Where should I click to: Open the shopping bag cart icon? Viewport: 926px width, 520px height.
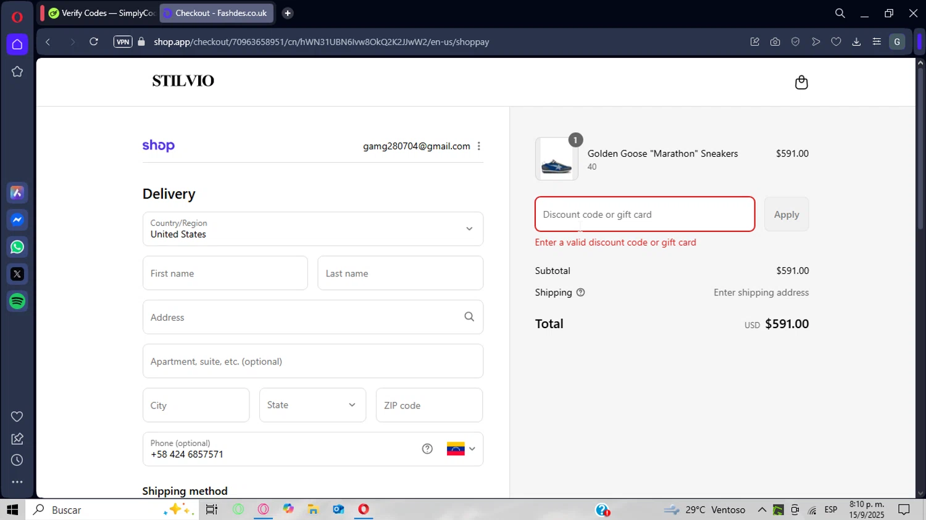click(x=801, y=82)
